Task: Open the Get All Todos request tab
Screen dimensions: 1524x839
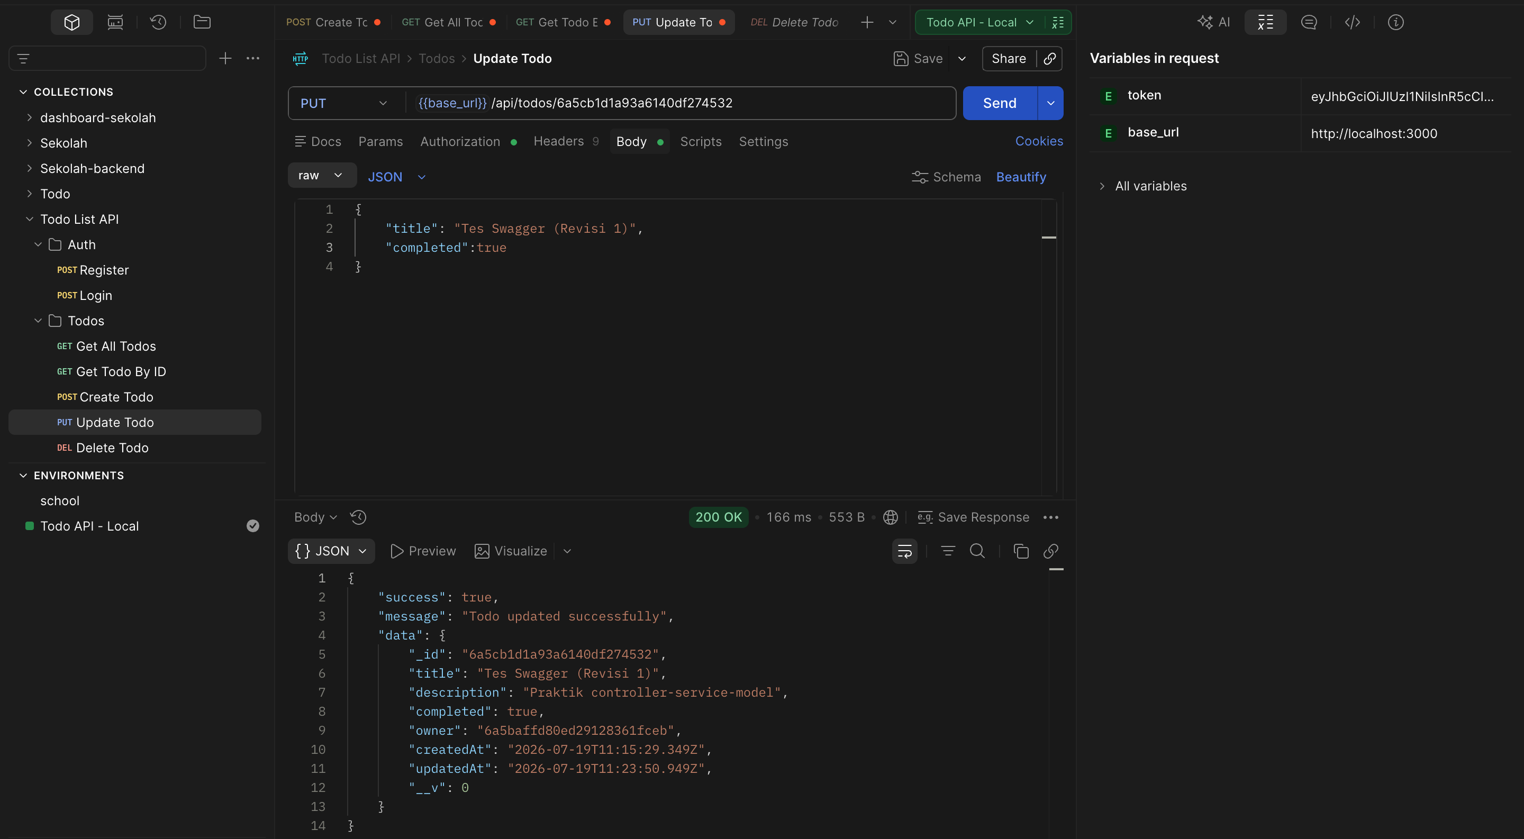Action: pos(448,22)
